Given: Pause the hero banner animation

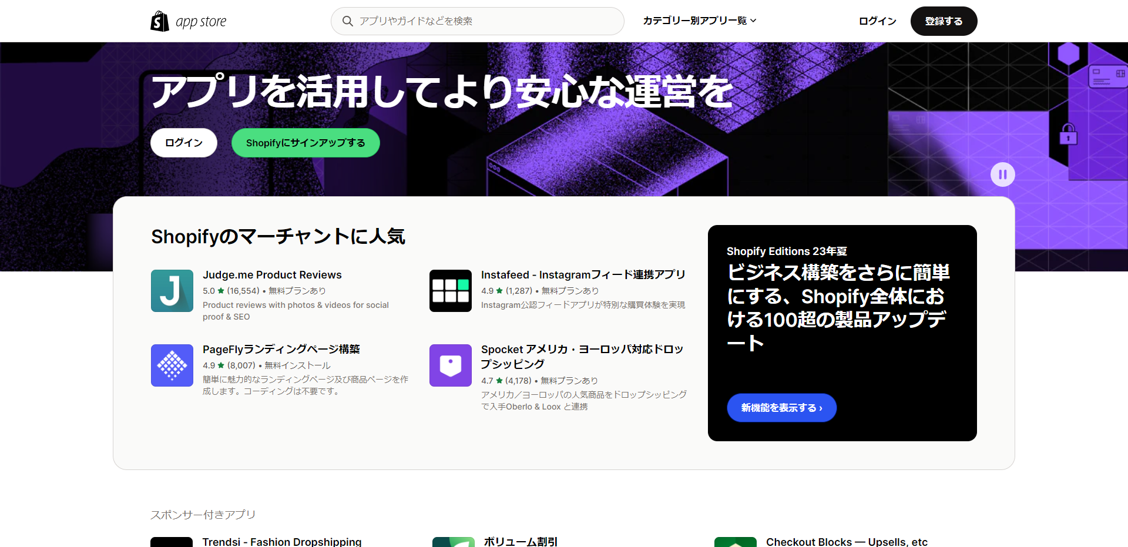Looking at the screenshot, I should (x=1003, y=174).
